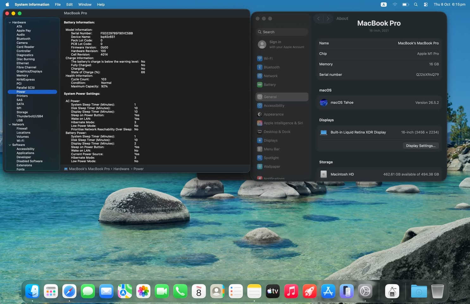Click the Display Settings button

[421, 146]
